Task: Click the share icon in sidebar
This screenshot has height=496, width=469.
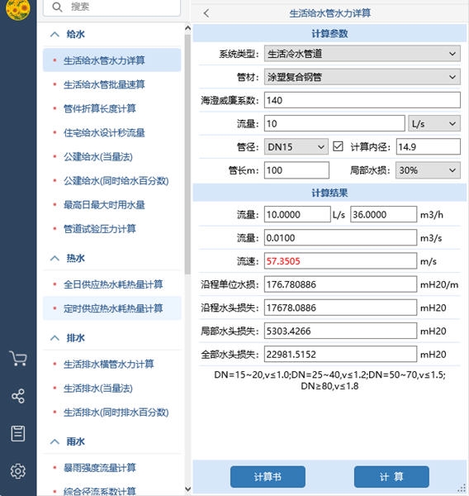Action: (x=18, y=396)
